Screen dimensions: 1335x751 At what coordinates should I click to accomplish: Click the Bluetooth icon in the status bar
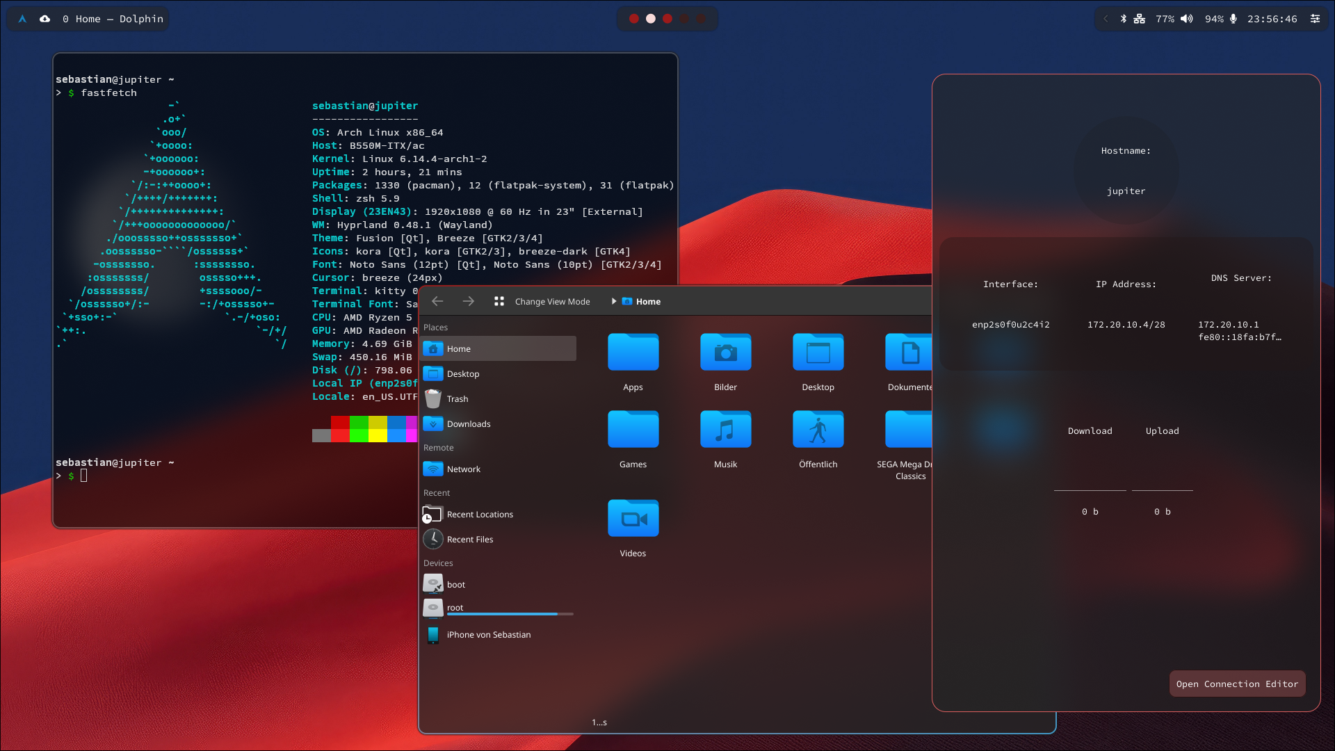click(x=1124, y=19)
